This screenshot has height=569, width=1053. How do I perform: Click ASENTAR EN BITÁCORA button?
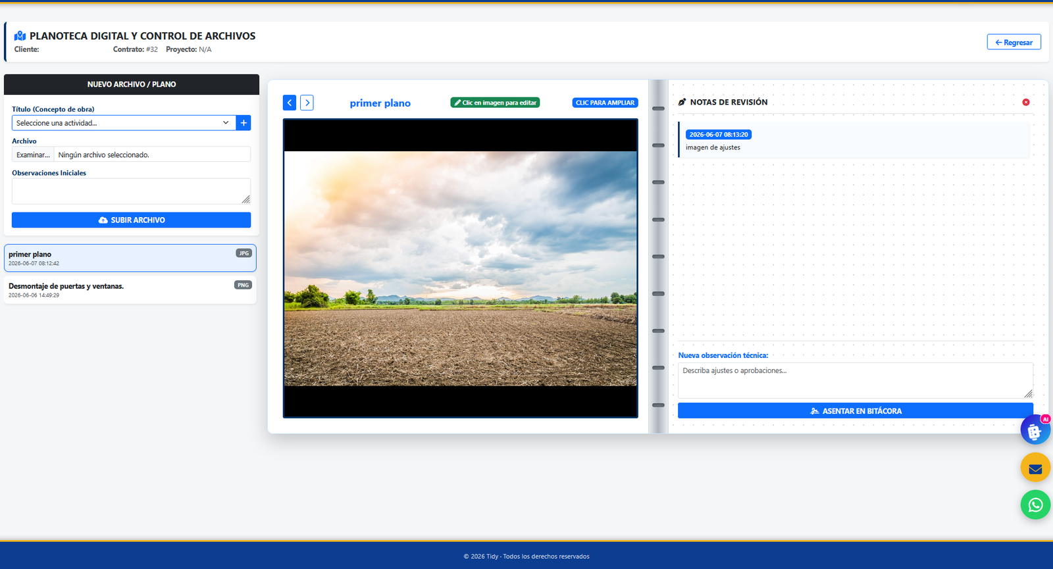855,410
